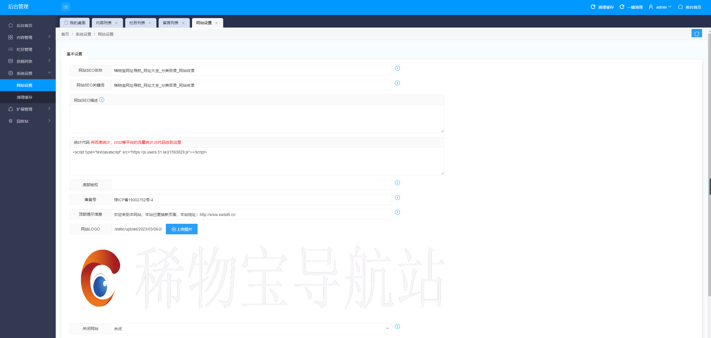Screen dimensions: 711x338
Task: Click the info icon beside 关闭网站
Action: click(x=397, y=327)
